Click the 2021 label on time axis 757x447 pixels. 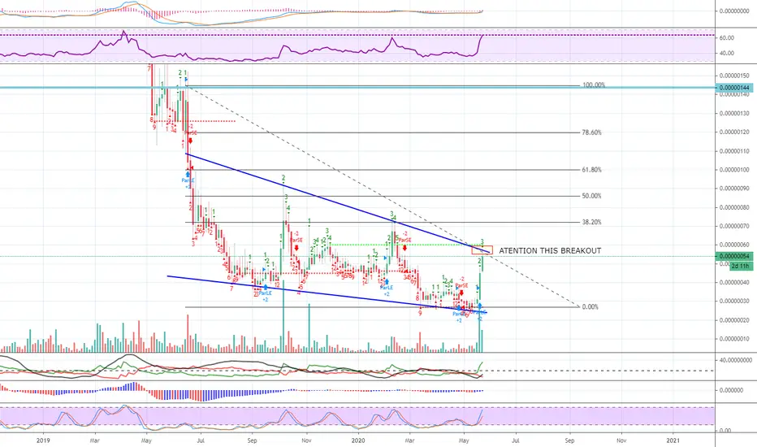pyautogui.click(x=673, y=440)
